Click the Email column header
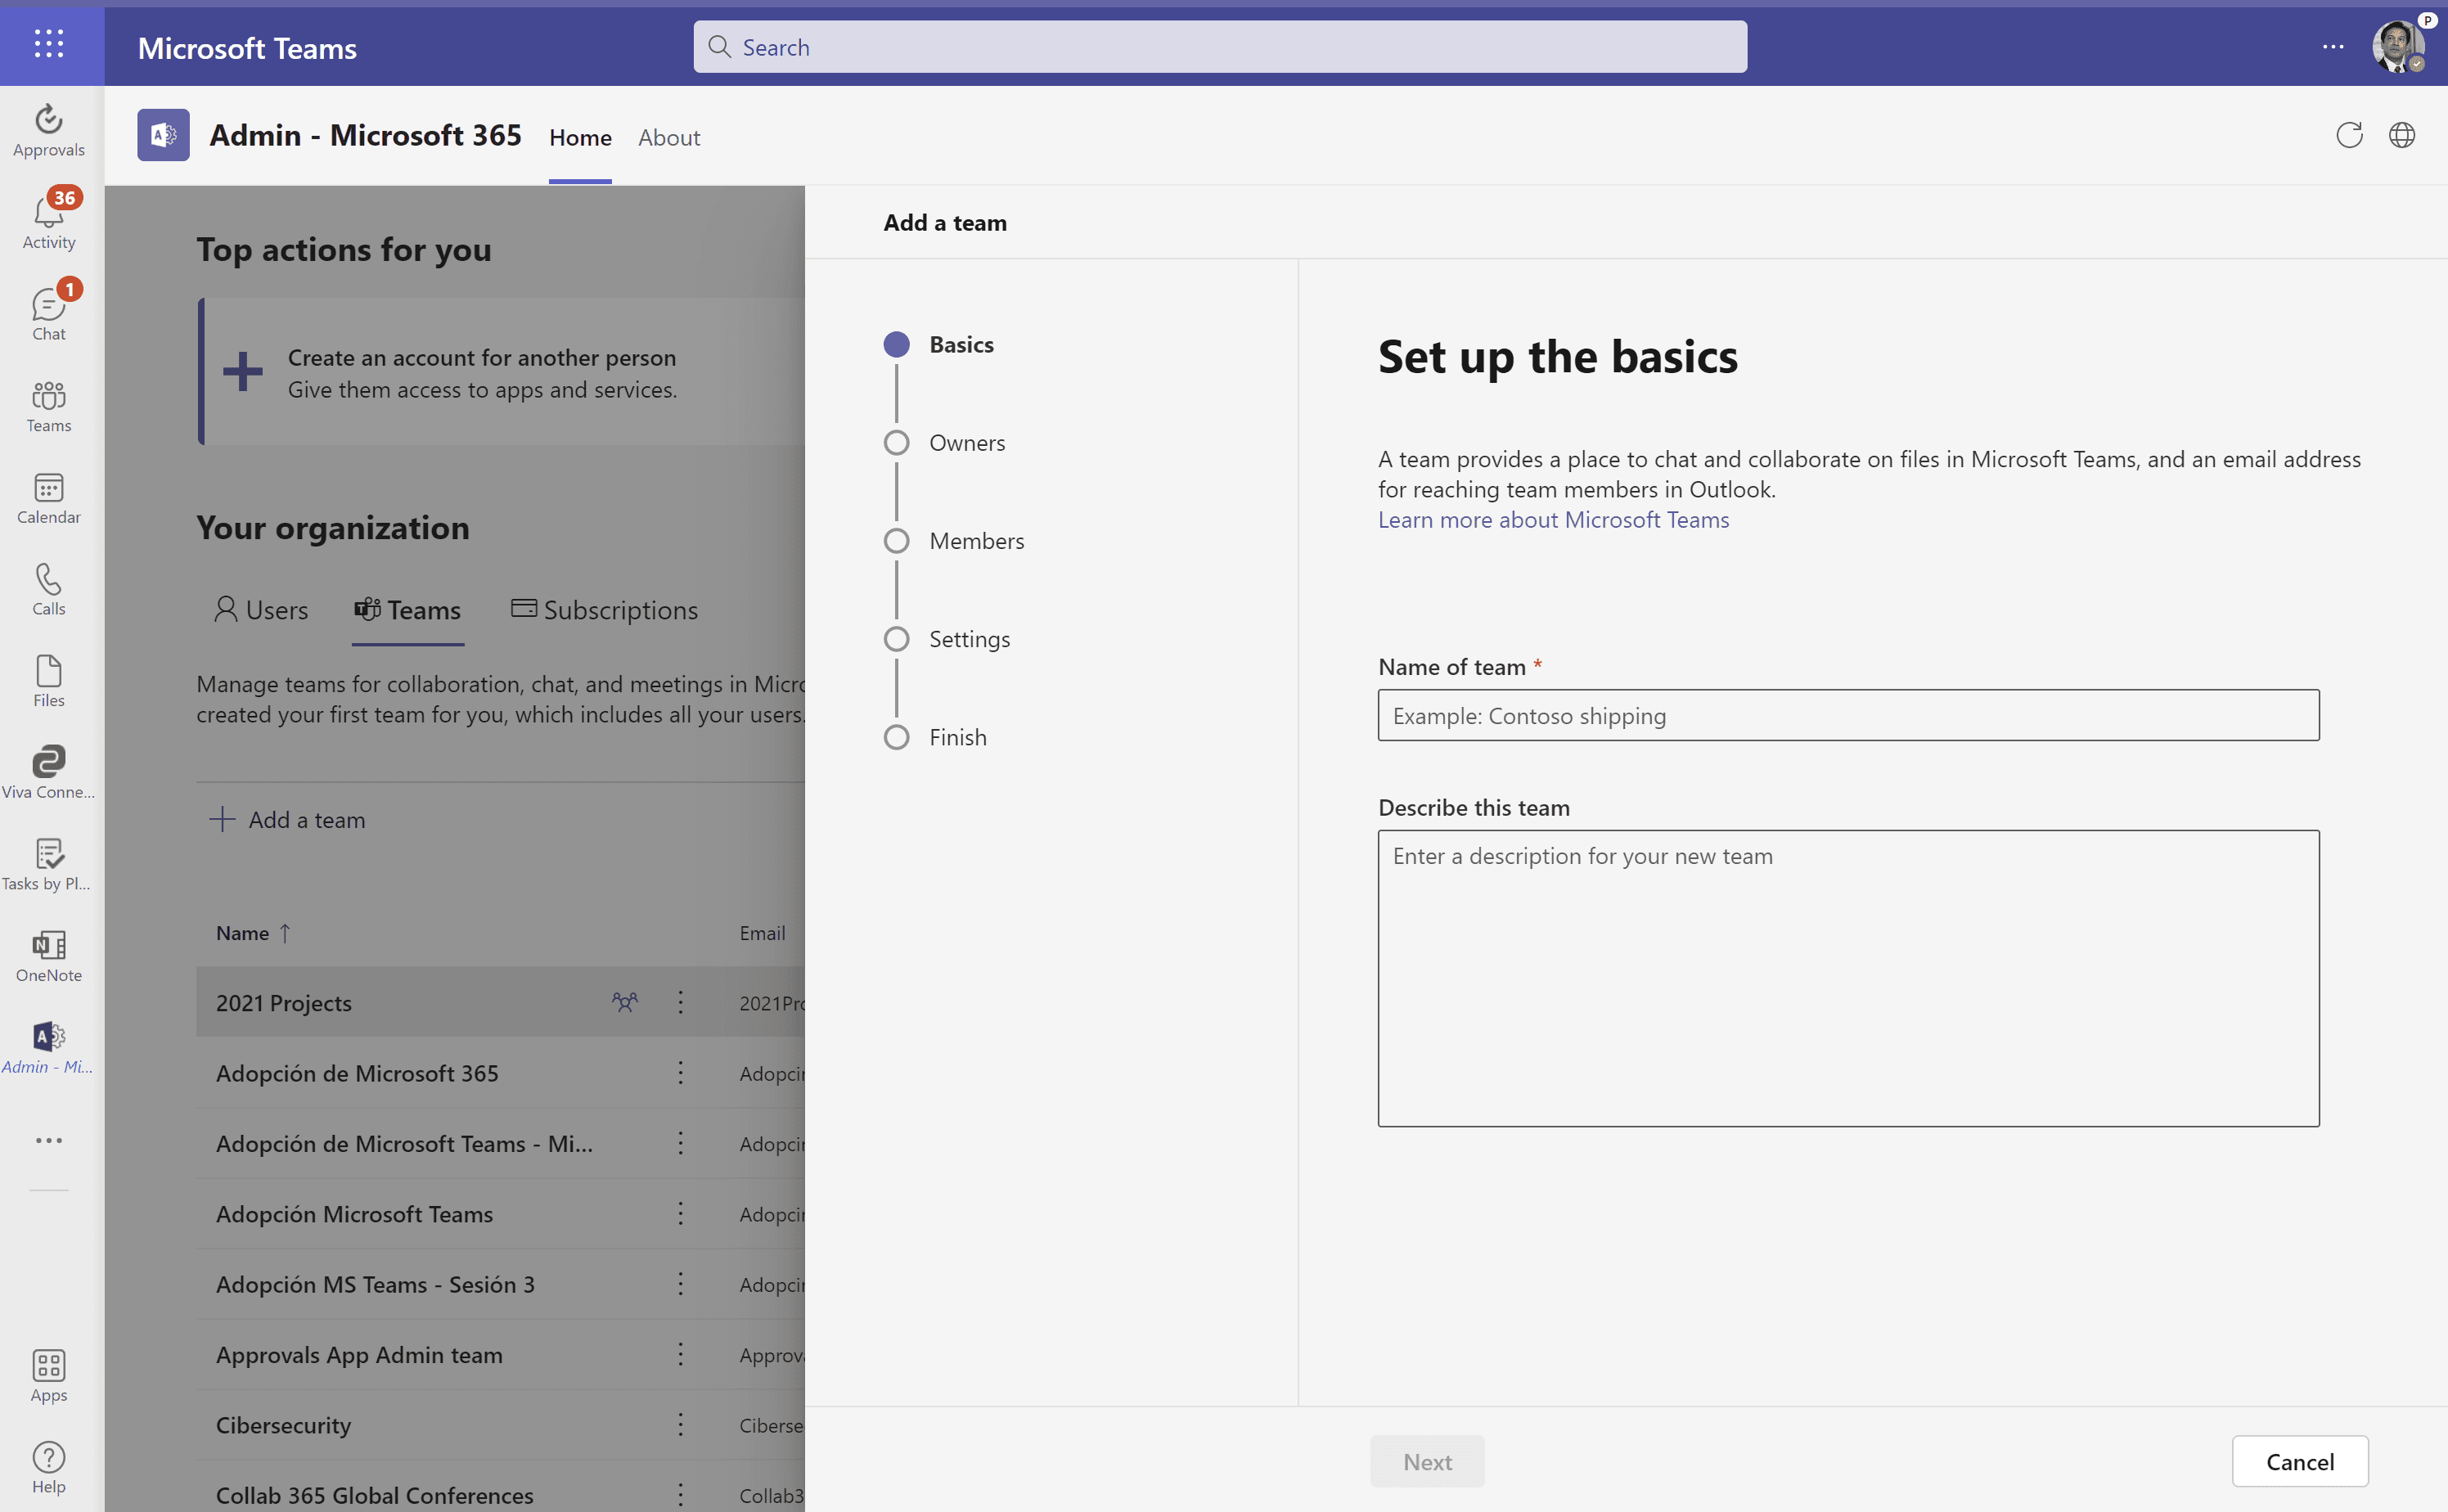This screenshot has height=1512, width=2448. point(762,933)
